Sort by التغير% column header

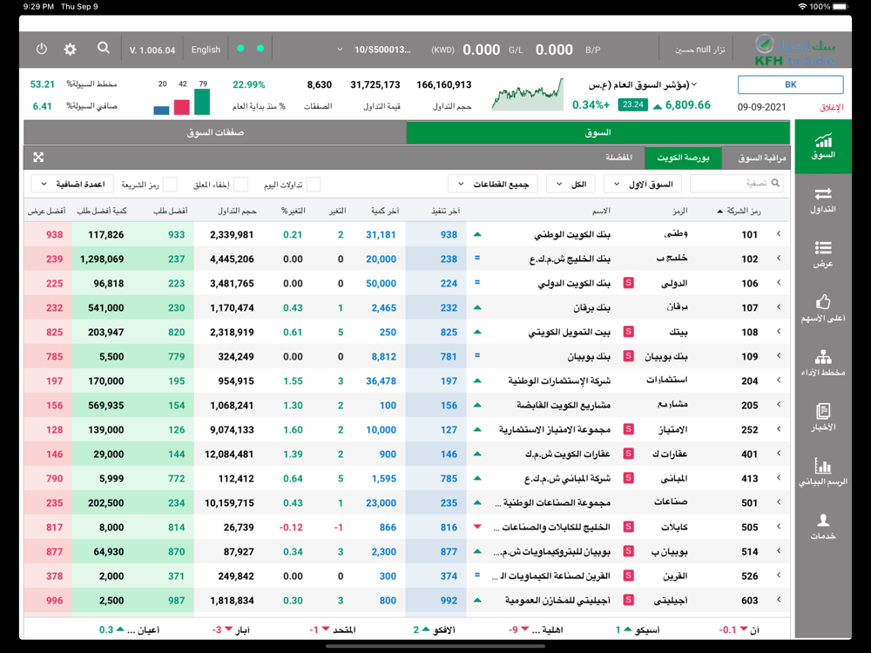[293, 211]
